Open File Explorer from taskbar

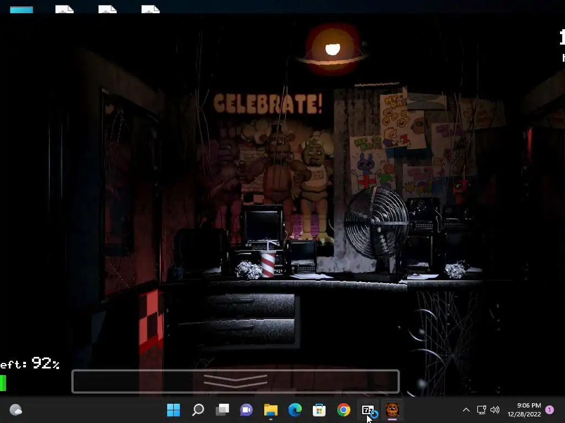[270, 410]
